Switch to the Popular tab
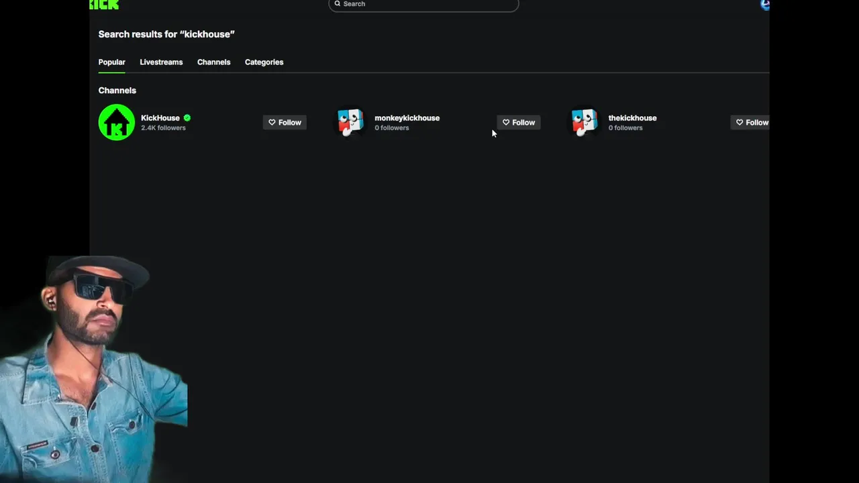Screen dimensions: 859x483 [111, 62]
